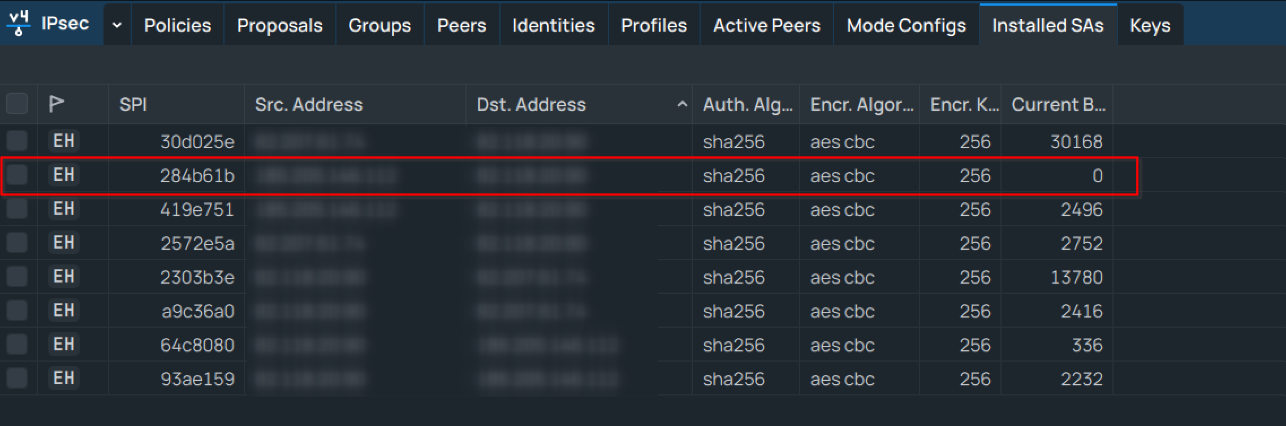Check the row checkbox for SPI 284b61b
Image resolution: width=1286 pixels, height=426 pixels.
[17, 175]
